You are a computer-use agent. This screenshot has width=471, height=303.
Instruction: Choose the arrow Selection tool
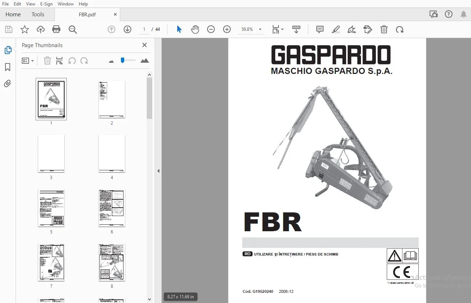coord(179,29)
